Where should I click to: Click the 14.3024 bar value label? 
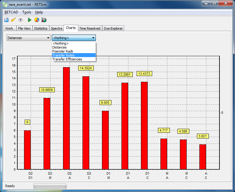click(86, 68)
